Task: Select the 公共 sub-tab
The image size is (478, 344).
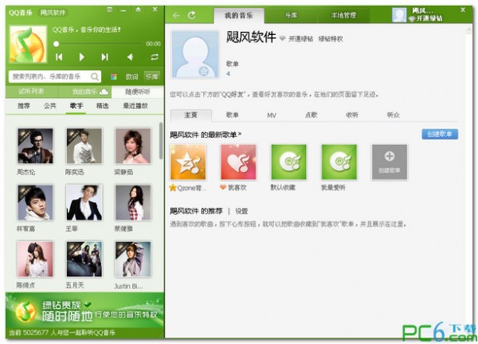Action: (50, 106)
